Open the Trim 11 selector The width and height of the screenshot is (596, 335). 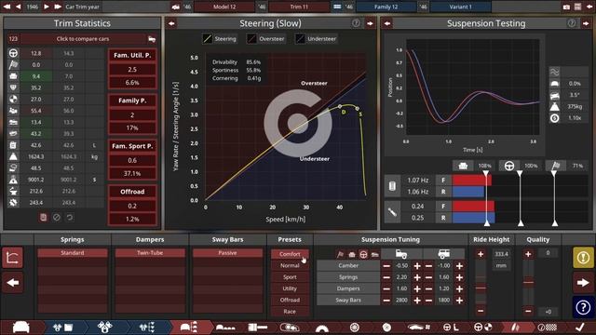click(299, 7)
